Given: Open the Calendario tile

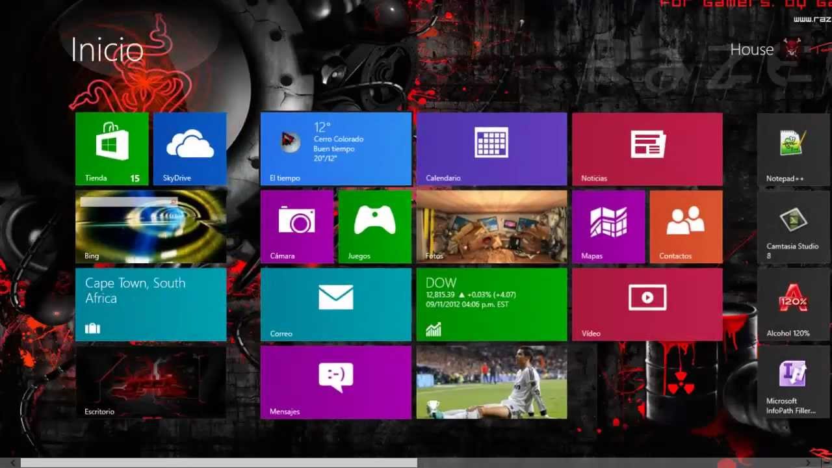Looking at the screenshot, I should tap(491, 149).
